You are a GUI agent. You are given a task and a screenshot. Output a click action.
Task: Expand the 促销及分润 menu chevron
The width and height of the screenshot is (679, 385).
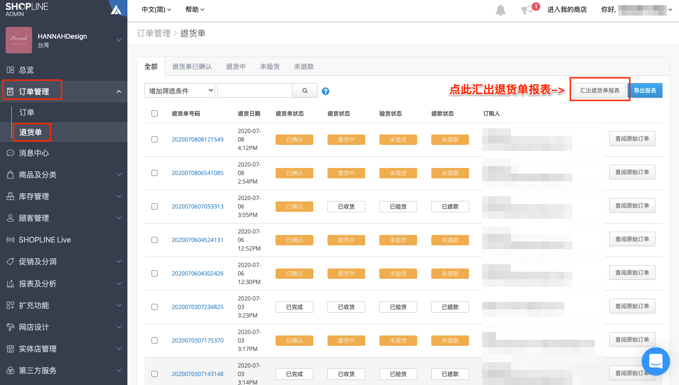coord(119,261)
